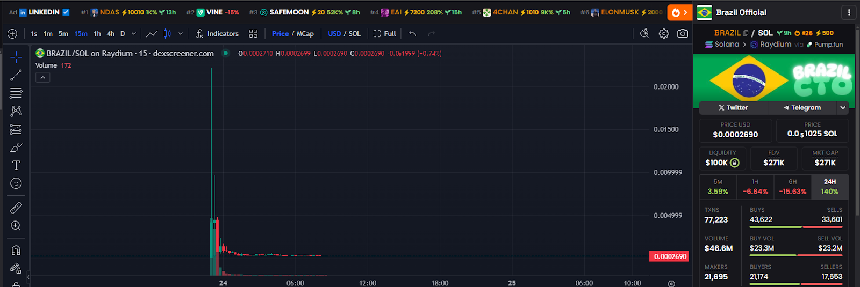The image size is (860, 287).
Task: Select the long position forecasting tool
Action: (x=16, y=129)
